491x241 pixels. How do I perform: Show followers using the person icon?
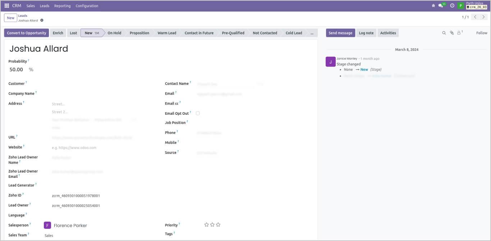(458, 33)
